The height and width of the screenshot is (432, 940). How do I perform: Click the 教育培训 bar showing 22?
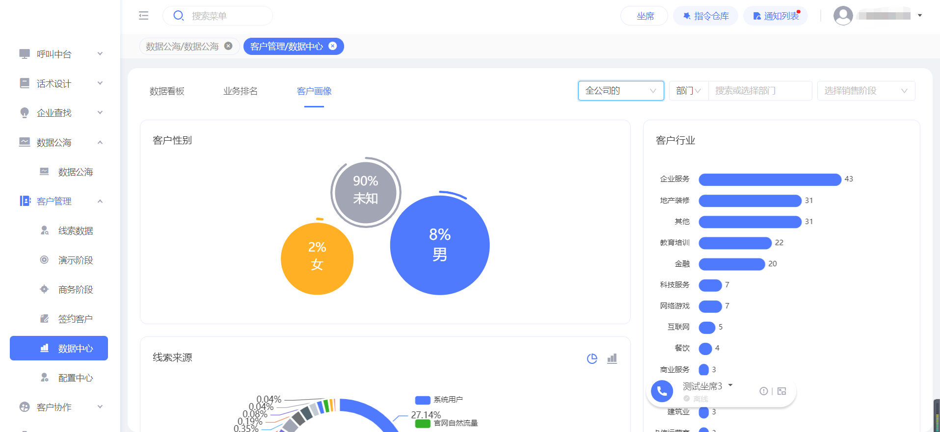coord(735,243)
